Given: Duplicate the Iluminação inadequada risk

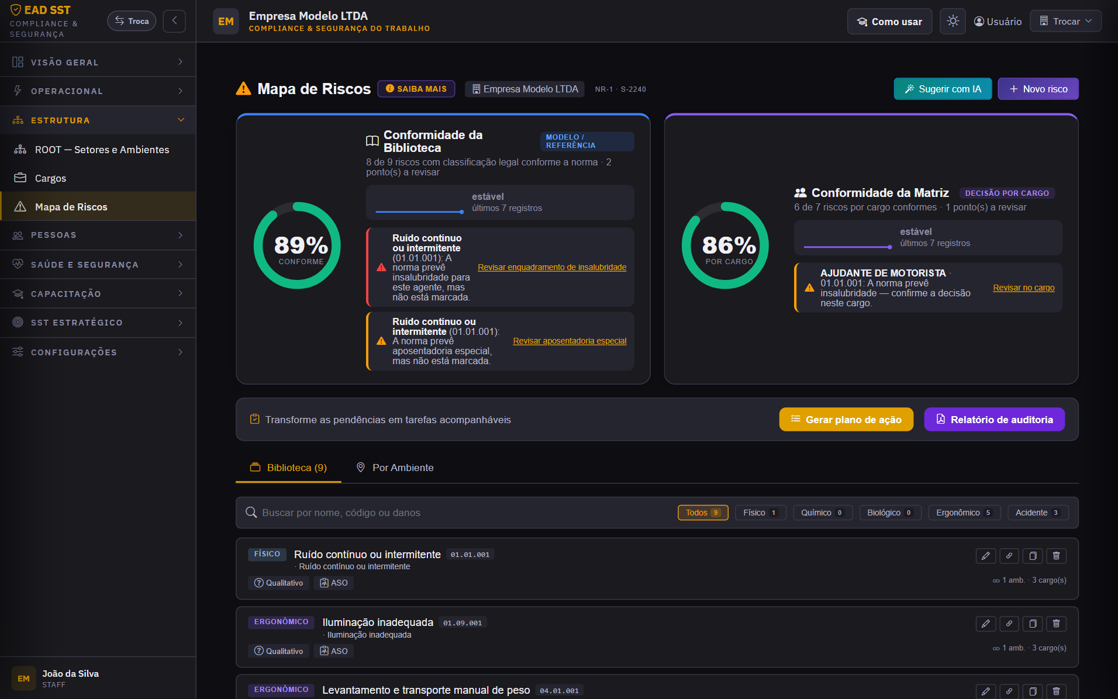Looking at the screenshot, I should pos(1033,624).
